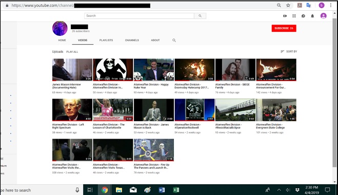This screenshot has width=338, height=195.
Task: Open The Lesson of Charlottesville thumbnail
Action: [x=113, y=110]
